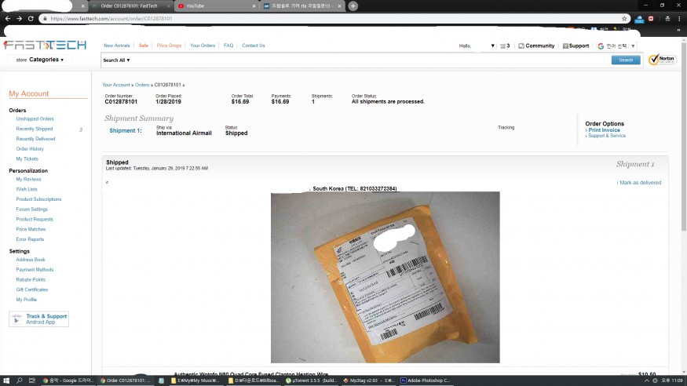The width and height of the screenshot is (687, 386).
Task: Close the FastTech order tab
Action: pyautogui.click(x=168, y=6)
